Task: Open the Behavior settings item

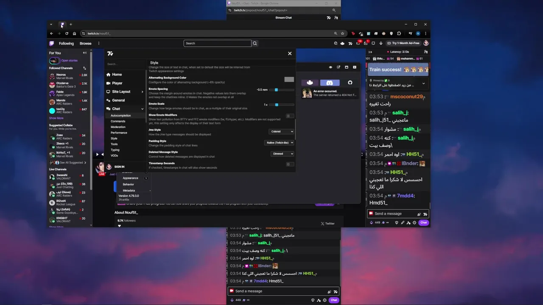Action: coord(128,184)
